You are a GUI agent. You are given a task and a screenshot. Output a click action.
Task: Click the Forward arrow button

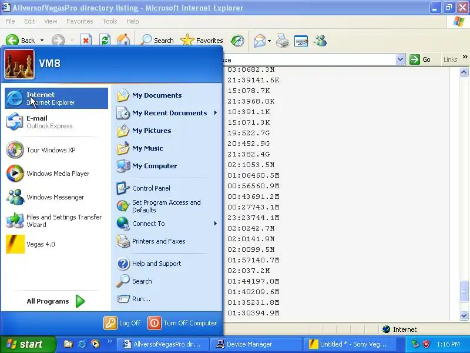[x=58, y=40]
